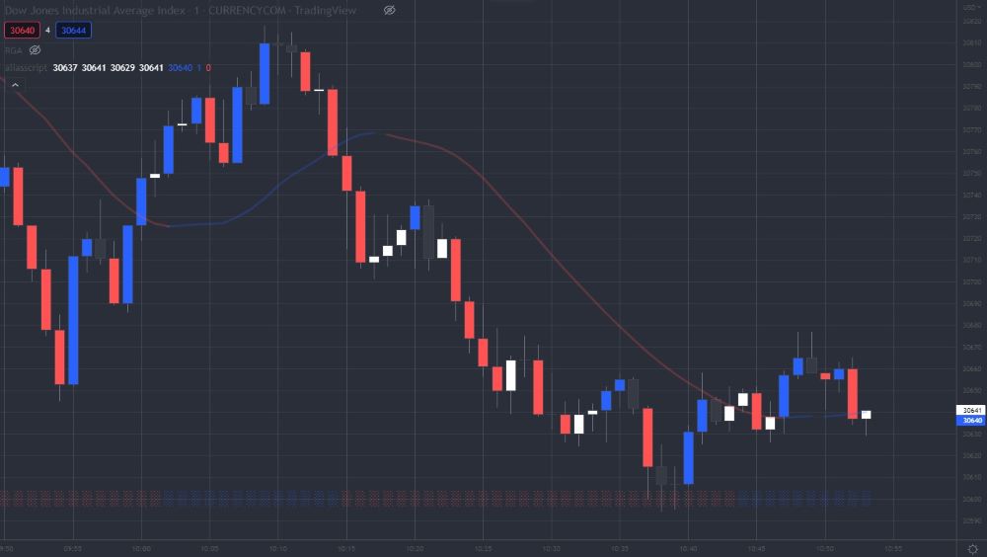Click the dotted indicator strip at chart bottom

(x=434, y=499)
